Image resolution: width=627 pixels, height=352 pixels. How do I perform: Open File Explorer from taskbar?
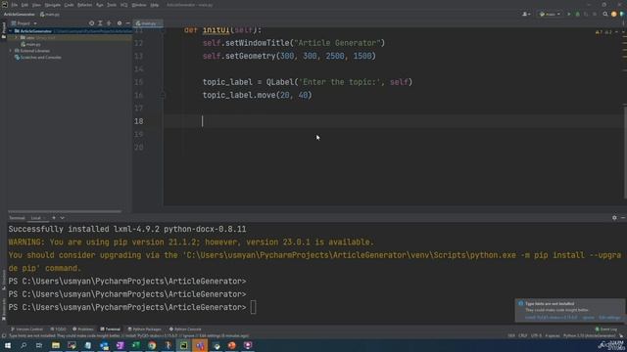point(56,345)
